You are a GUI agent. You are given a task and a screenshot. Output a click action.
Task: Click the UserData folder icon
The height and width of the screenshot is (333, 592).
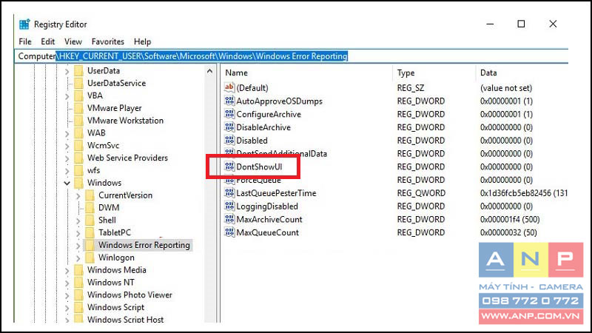pyautogui.click(x=78, y=71)
